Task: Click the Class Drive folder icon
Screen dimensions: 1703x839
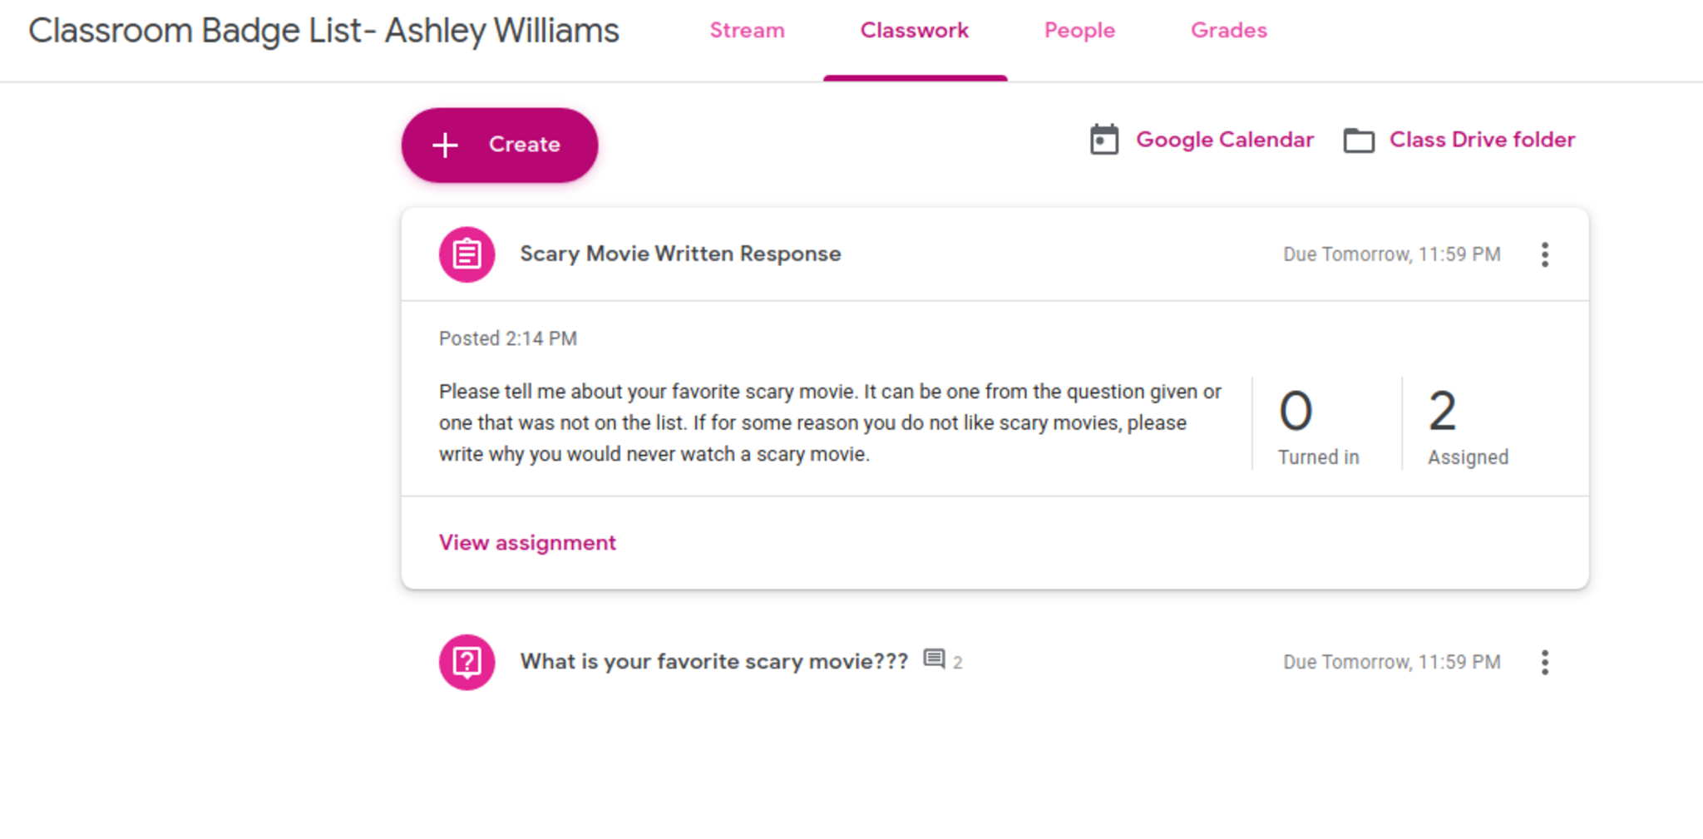Action: click(x=1359, y=141)
